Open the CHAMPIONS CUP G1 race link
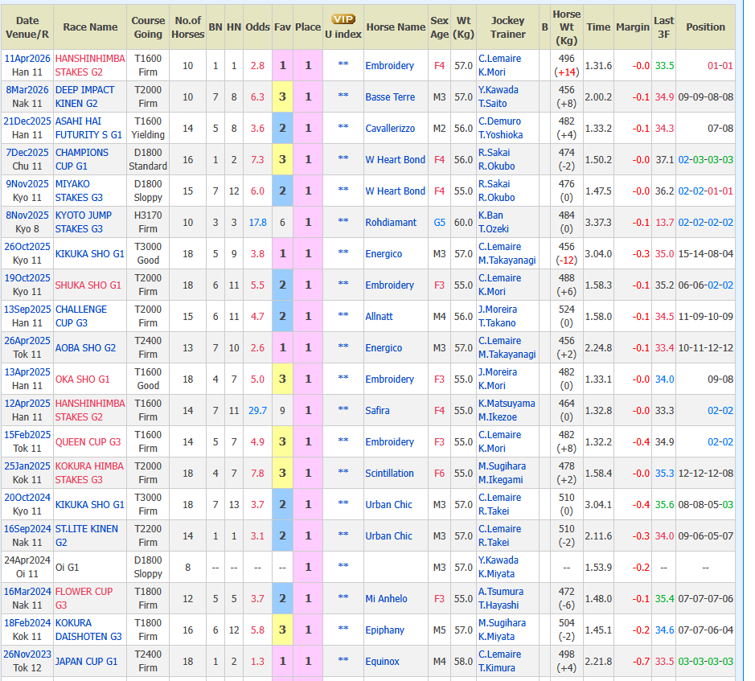 [82, 159]
